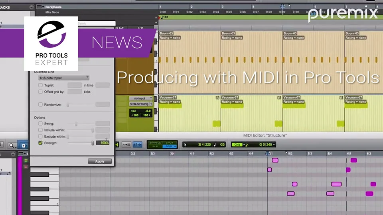
Task: Click the red button beside the piano keyboard
Action: click(26, 167)
